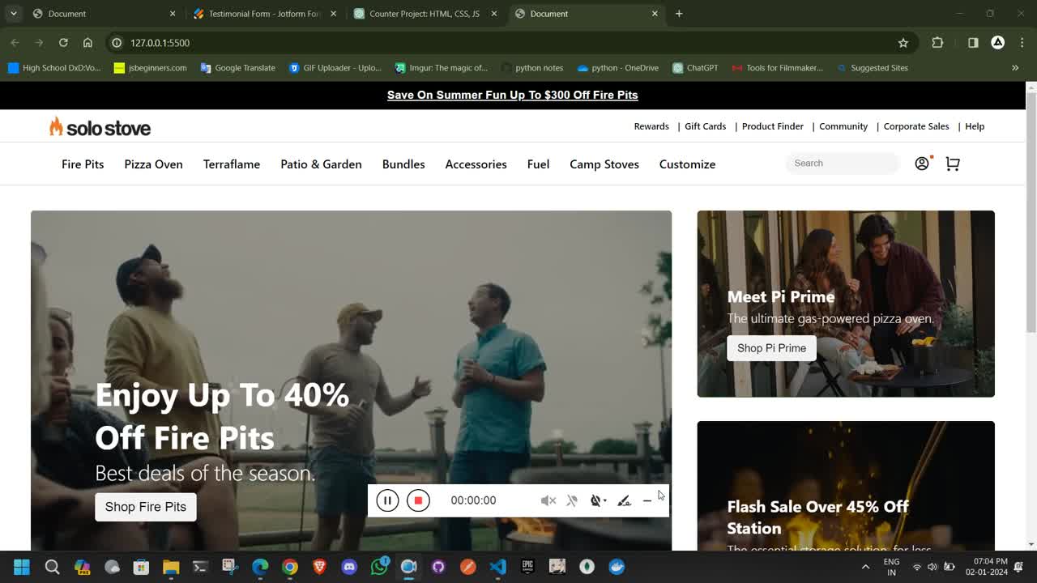Image resolution: width=1037 pixels, height=583 pixels.
Task: Open the taskbar search icon
Action: 52,567
